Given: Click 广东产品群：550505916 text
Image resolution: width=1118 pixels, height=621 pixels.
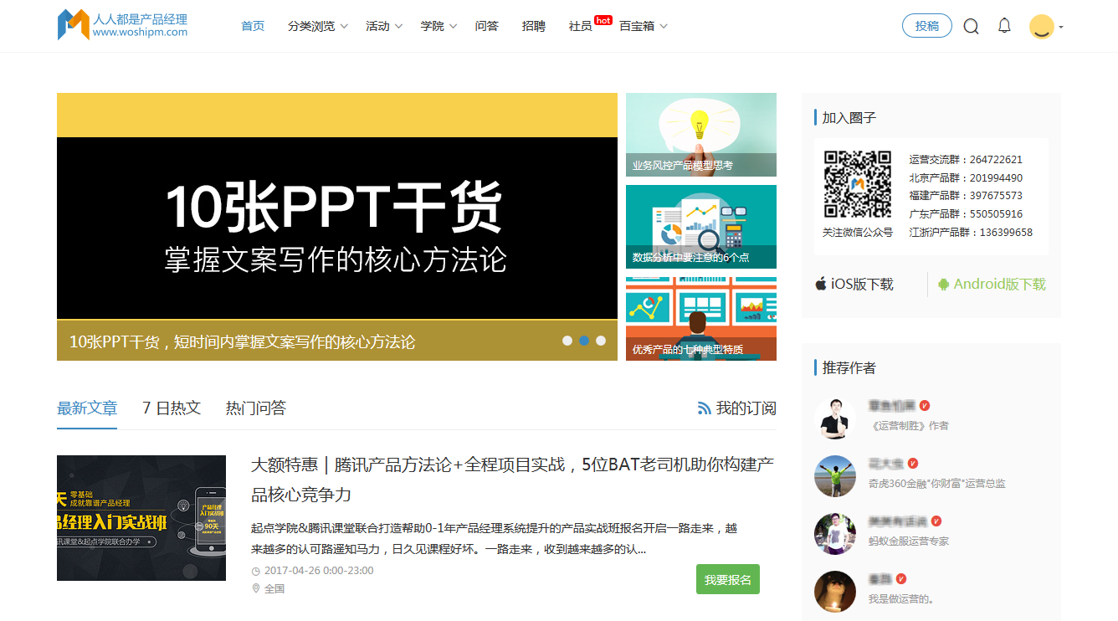Looking at the screenshot, I should click(x=966, y=214).
